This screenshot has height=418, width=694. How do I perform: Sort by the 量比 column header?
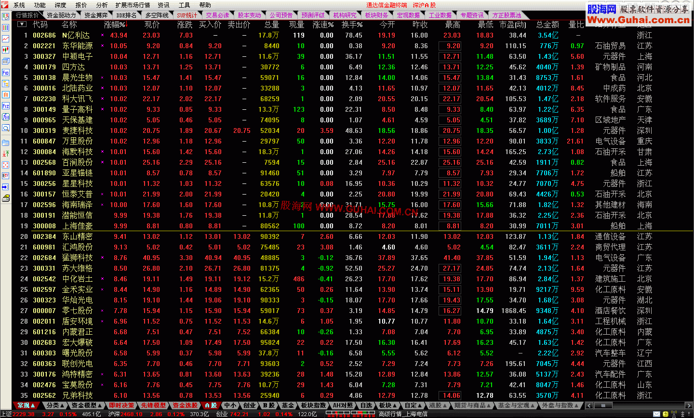(x=576, y=25)
